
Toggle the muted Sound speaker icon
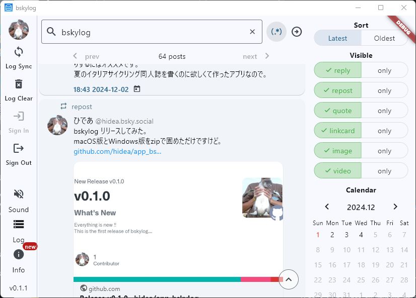pyautogui.click(x=19, y=194)
